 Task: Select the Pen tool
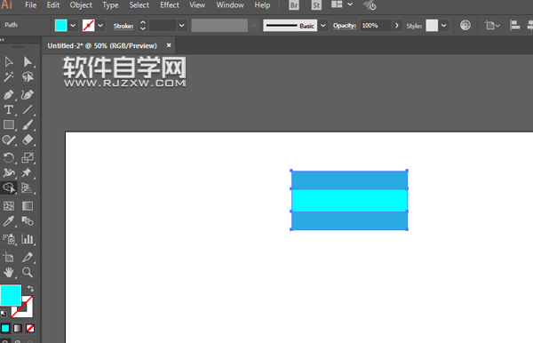9,94
